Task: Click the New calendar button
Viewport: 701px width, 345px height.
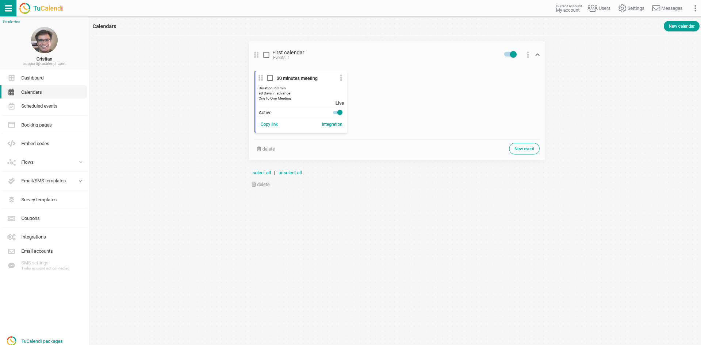Action: tap(681, 26)
